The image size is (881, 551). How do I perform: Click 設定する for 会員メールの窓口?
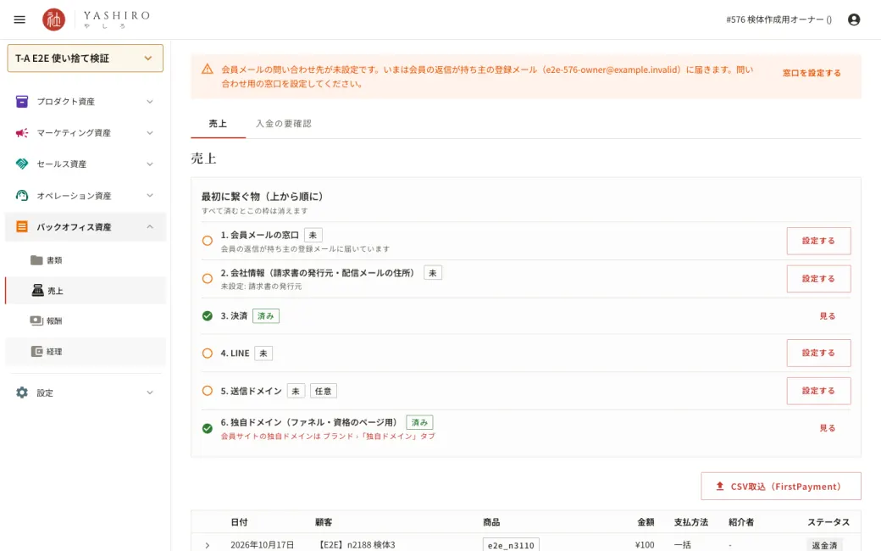tap(818, 241)
